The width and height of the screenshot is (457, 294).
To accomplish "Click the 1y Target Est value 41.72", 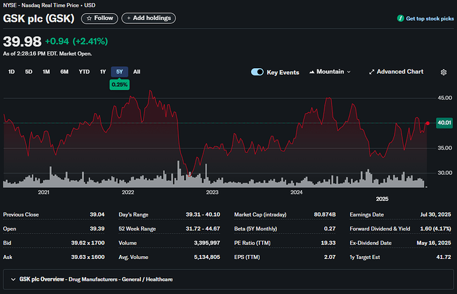I will pyautogui.click(x=444, y=257).
